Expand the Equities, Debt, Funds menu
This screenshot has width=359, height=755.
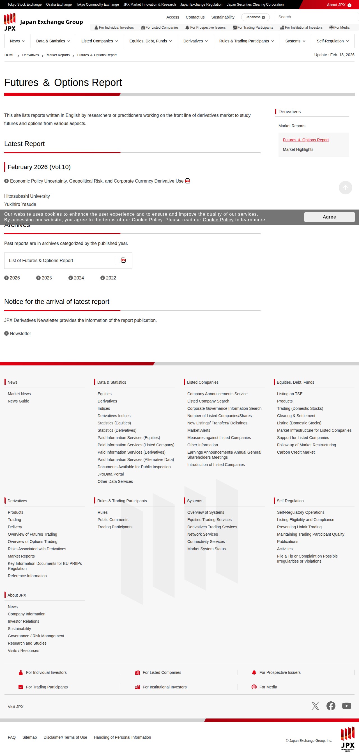151,41
